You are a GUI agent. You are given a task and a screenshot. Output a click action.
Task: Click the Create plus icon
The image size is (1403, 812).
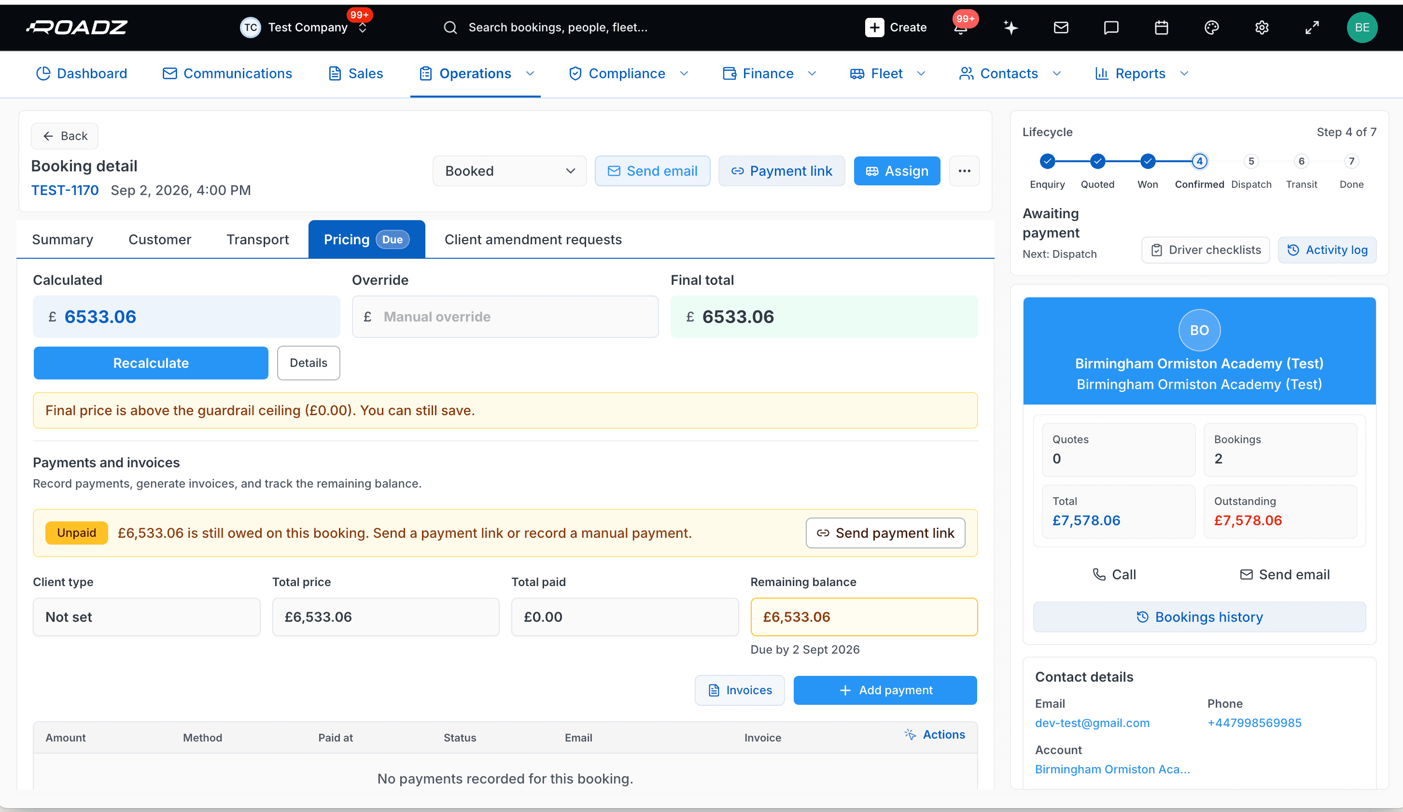[x=874, y=27]
